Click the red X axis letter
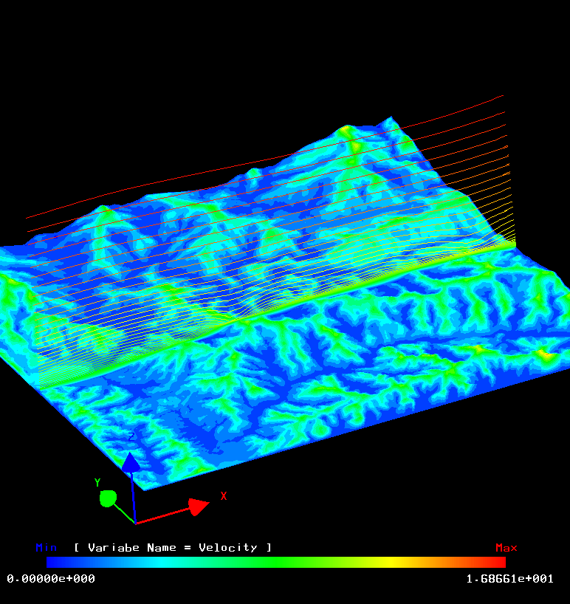Image resolution: width=570 pixels, height=604 pixels. click(x=224, y=496)
